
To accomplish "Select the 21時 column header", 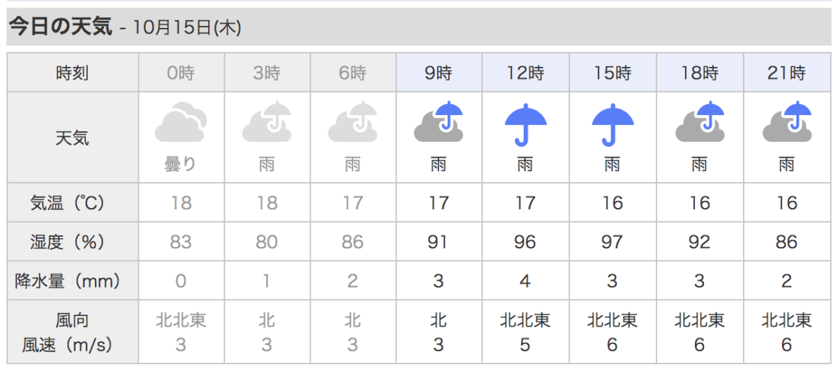I will 787,72.
